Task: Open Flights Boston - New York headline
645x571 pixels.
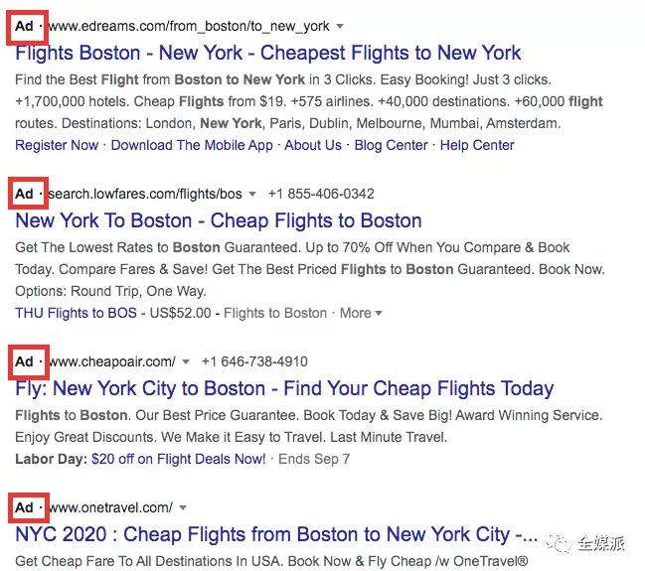Action: pyautogui.click(x=267, y=53)
